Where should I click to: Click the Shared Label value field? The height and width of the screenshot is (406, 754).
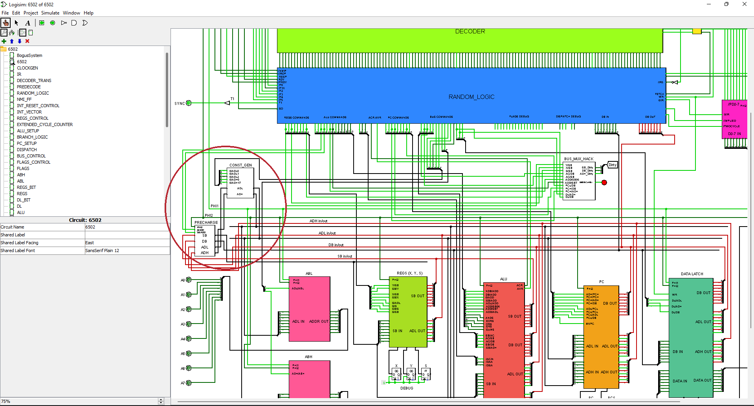127,235
